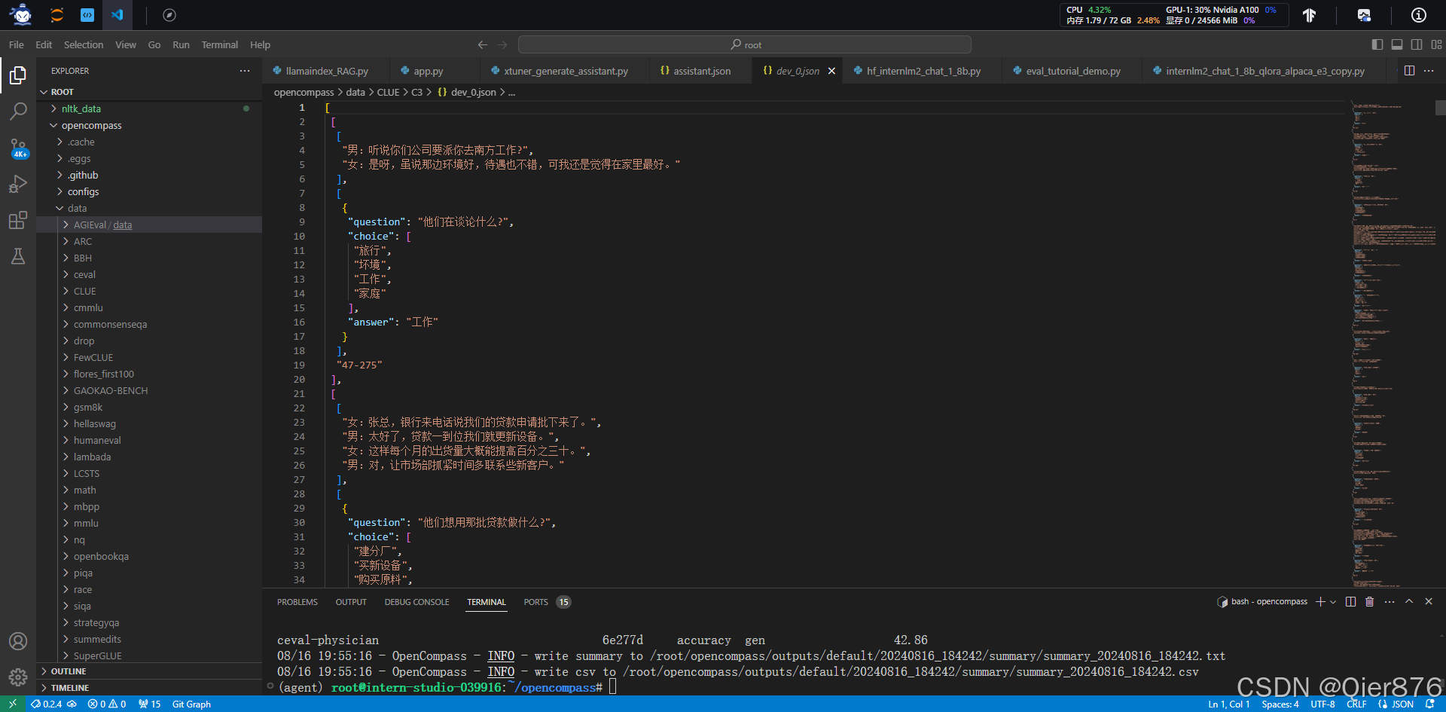
Task: Open Git Graph from status bar
Action: pyautogui.click(x=191, y=704)
